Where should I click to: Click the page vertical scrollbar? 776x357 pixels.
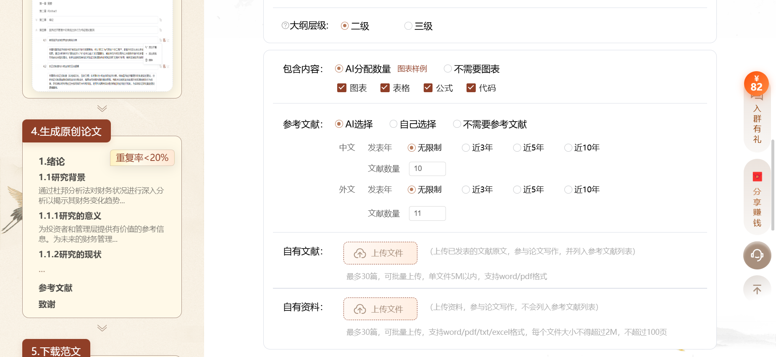(773, 184)
